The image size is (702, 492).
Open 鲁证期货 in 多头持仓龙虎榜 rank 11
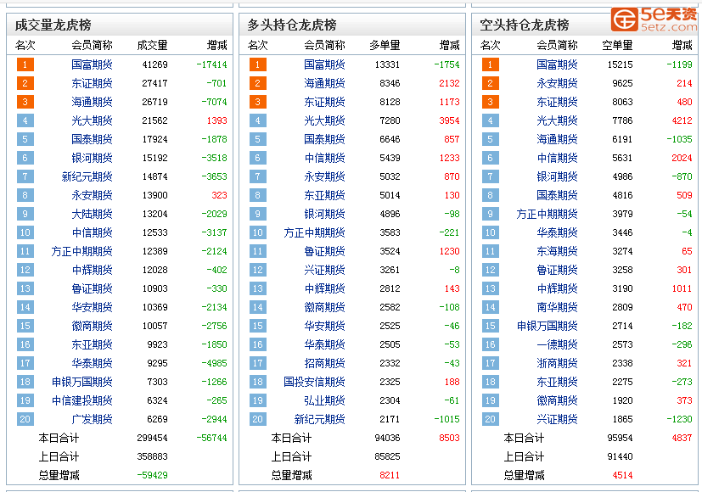click(x=324, y=251)
